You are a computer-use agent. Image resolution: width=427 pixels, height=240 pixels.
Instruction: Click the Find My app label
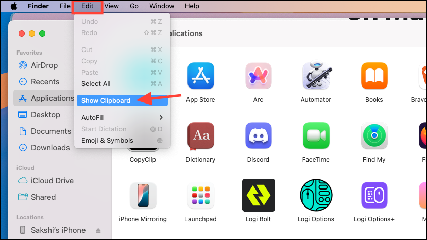point(374,159)
